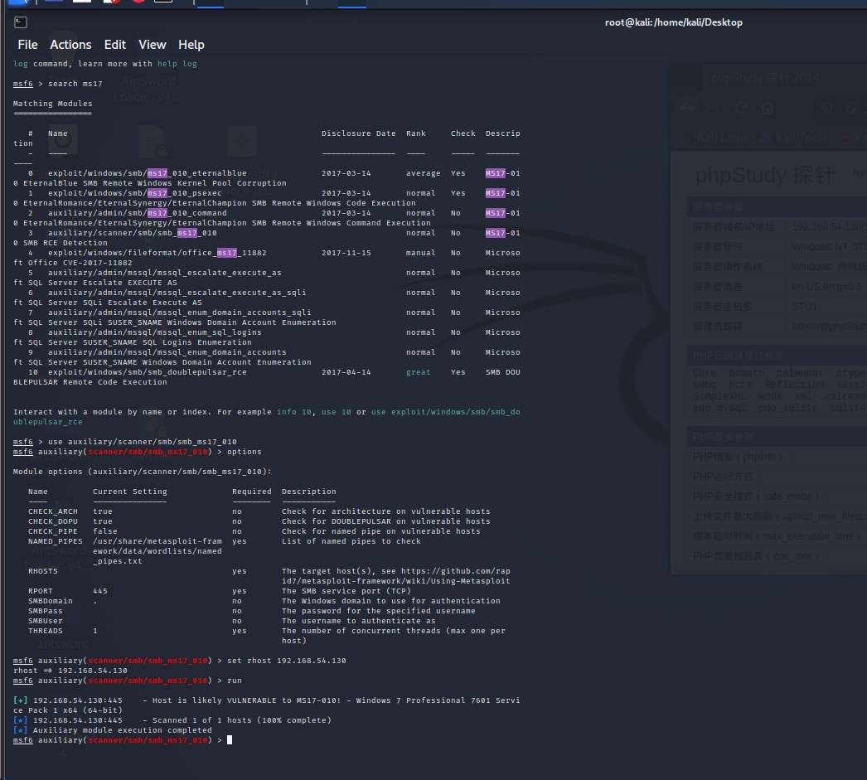Click the ms17_010_eternalblue module row
The width and height of the screenshot is (867, 780).
(x=267, y=173)
